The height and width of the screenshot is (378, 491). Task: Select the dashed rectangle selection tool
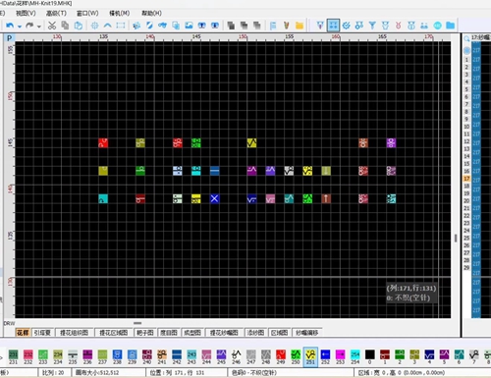(121, 26)
